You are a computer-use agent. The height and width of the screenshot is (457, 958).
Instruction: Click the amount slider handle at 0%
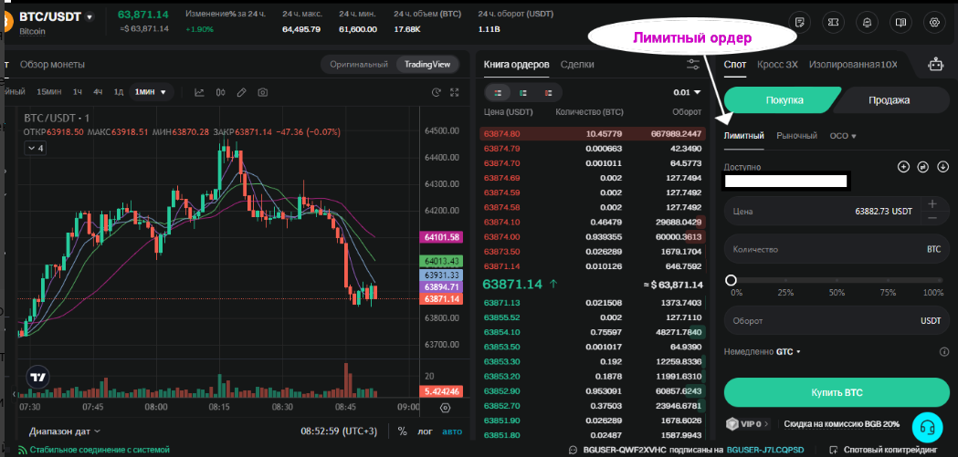[x=731, y=280]
